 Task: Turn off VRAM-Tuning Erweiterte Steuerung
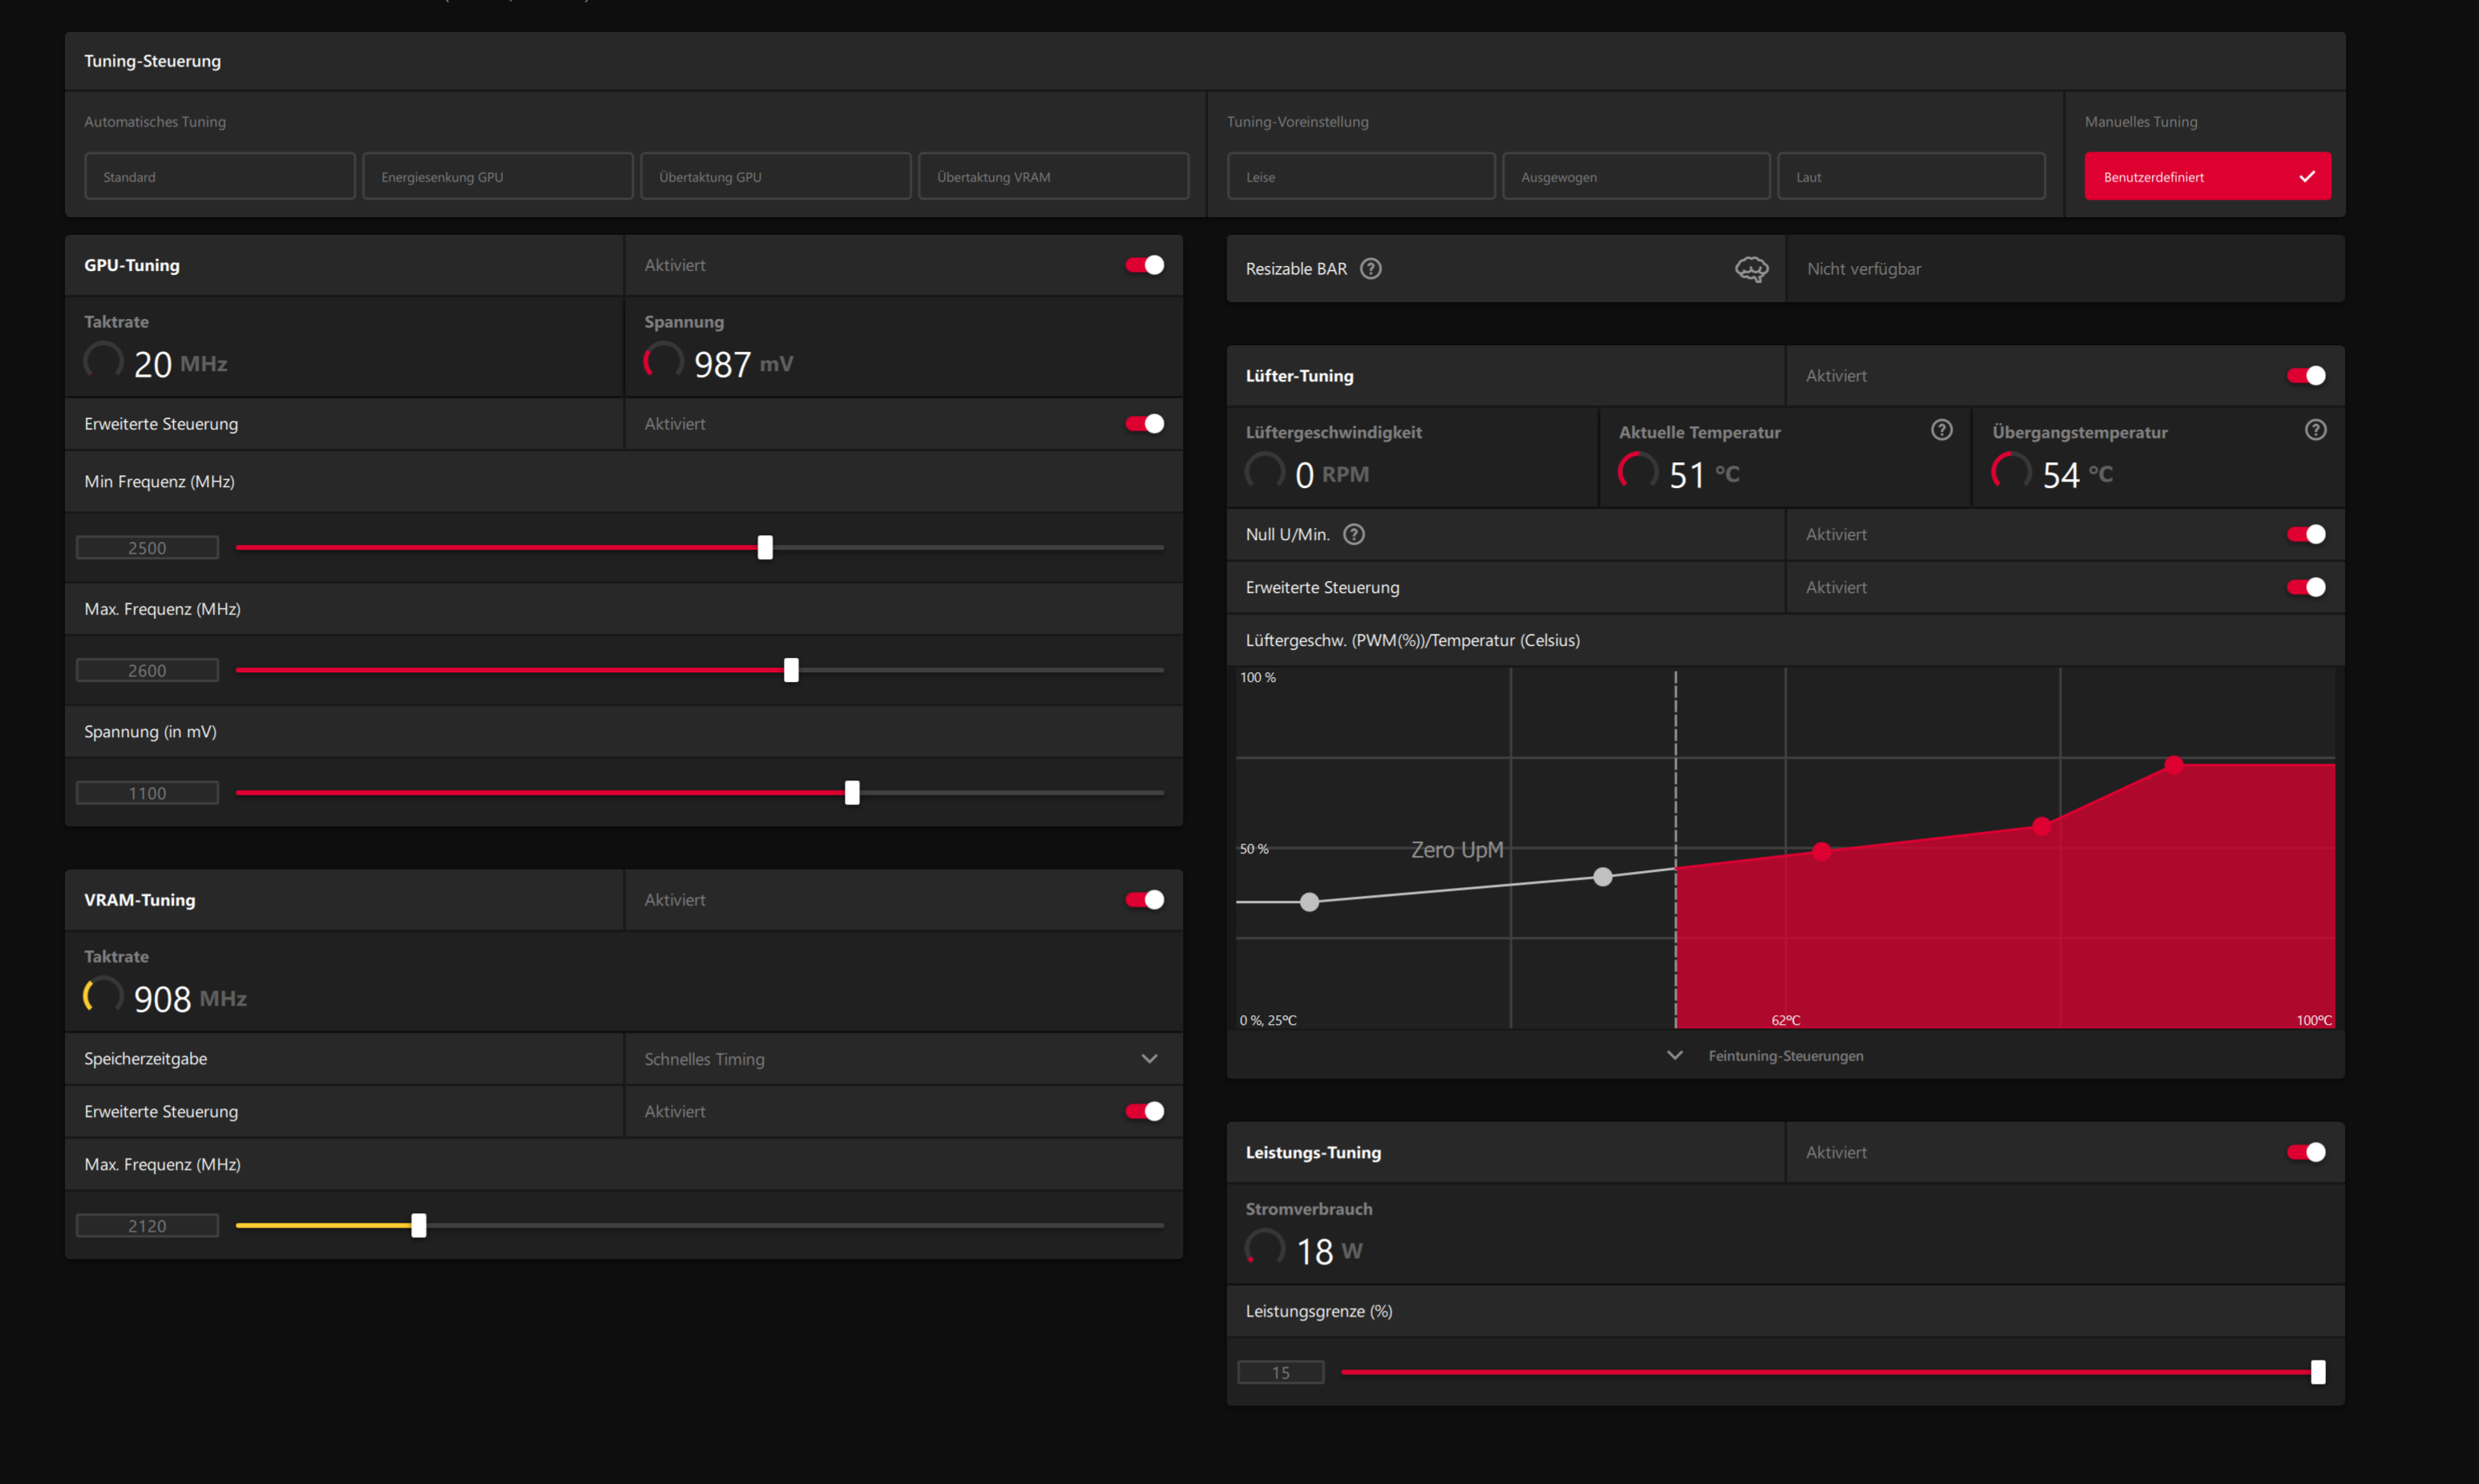pos(1144,1111)
